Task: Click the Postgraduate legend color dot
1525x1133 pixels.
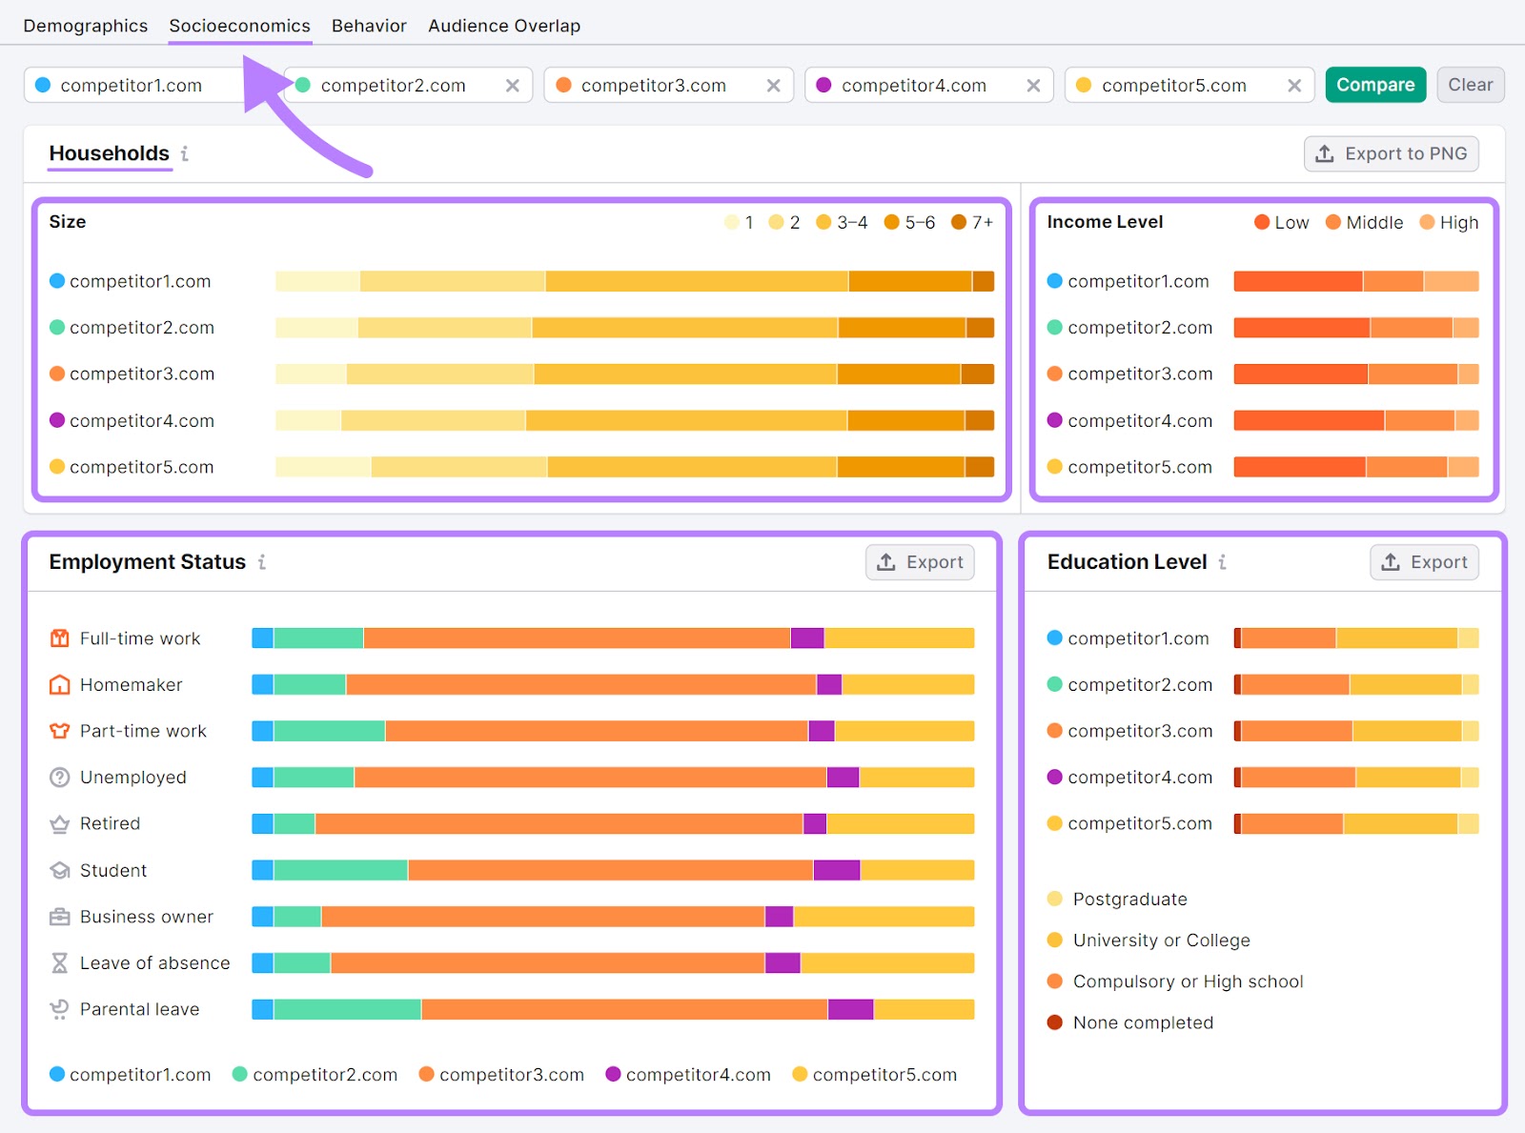Action: tap(1054, 899)
